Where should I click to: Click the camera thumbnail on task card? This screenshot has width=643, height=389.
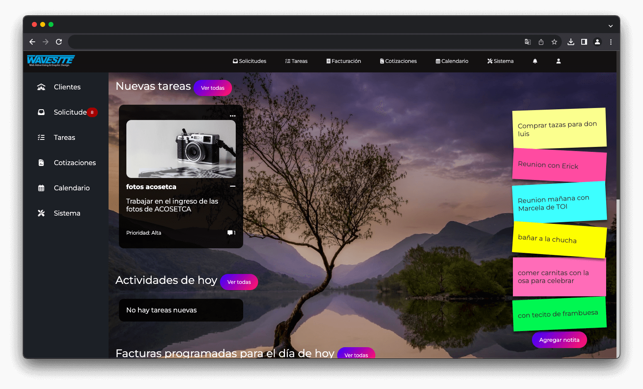pos(181,149)
